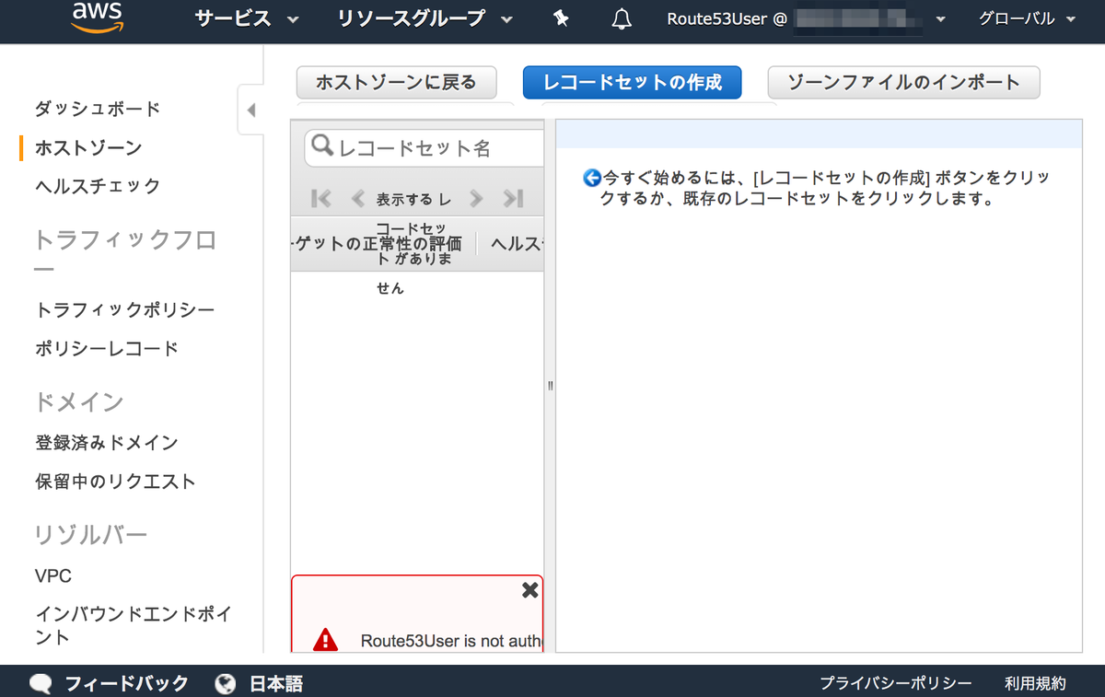Screen dimensions: 1105x697
Task: Select ホストゾーン in the sidebar
Action: point(88,147)
